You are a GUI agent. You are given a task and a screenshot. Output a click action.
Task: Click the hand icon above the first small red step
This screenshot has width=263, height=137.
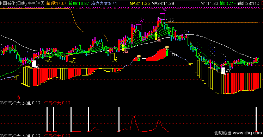(139, 57)
